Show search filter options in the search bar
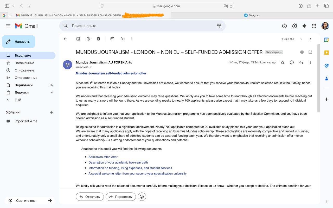The height and width of the screenshot is (208, 333). click(x=219, y=26)
